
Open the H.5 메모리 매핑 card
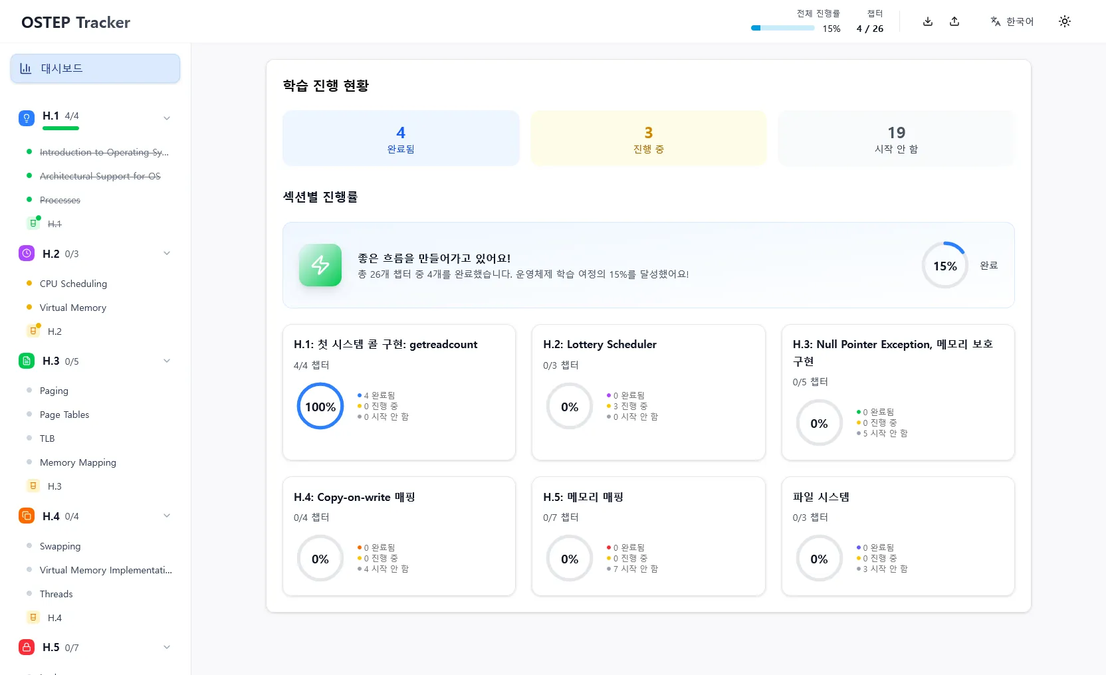click(649, 536)
